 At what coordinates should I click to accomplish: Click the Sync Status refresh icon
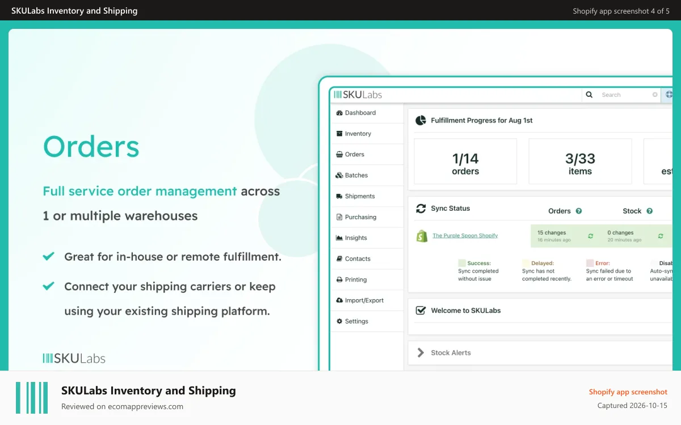click(x=421, y=209)
